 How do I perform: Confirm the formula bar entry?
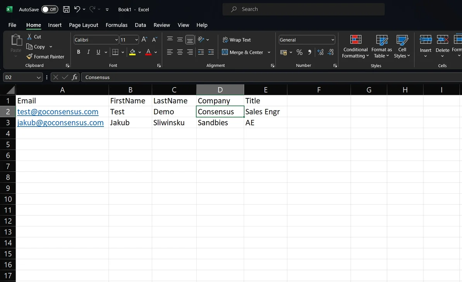(x=65, y=77)
